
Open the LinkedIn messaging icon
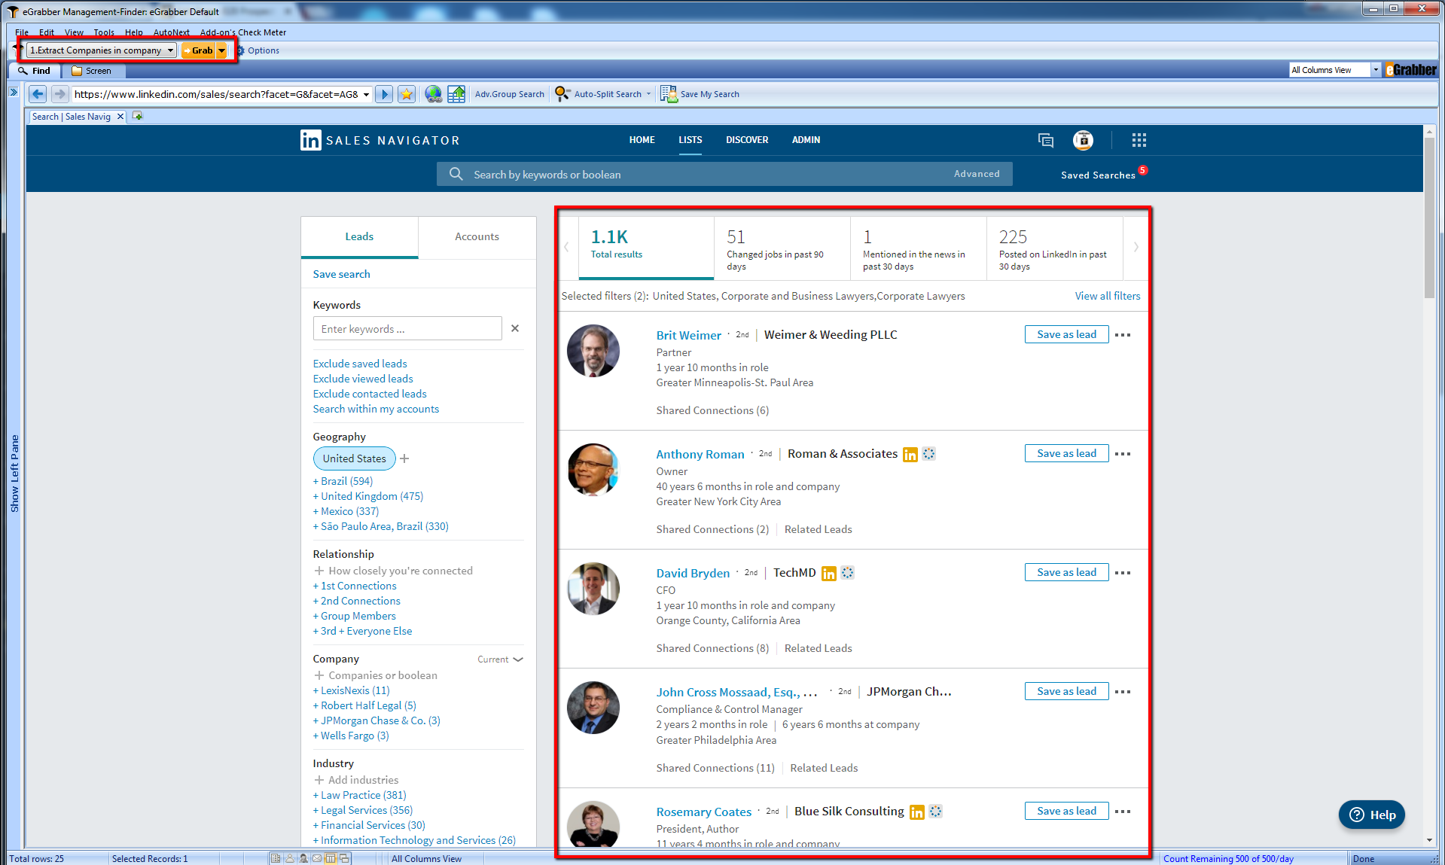pyautogui.click(x=1045, y=140)
